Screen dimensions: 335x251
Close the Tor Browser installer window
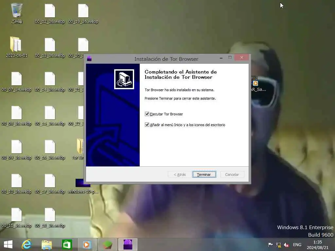pos(242,58)
